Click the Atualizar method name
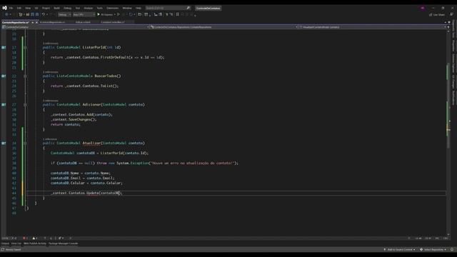The image size is (457, 257). [91, 143]
